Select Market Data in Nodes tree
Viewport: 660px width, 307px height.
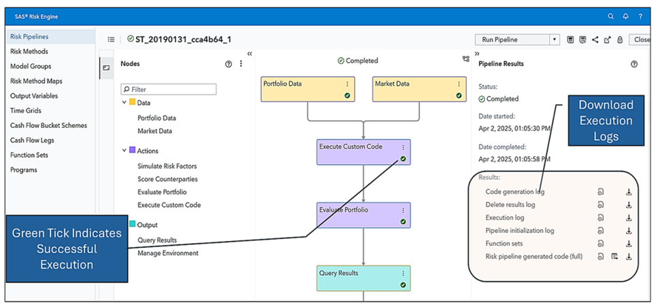(154, 131)
